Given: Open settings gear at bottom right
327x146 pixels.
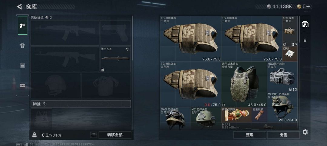Looking at the screenshot, I should (305, 132).
